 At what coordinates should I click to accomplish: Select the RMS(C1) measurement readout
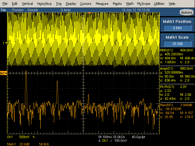[177, 56]
